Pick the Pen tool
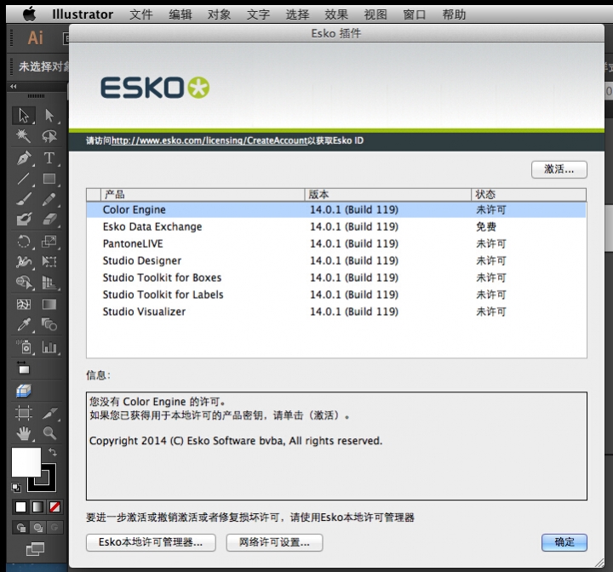The height and width of the screenshot is (572, 613). (24, 157)
